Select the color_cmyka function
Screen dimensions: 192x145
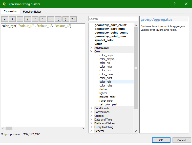(107, 59)
